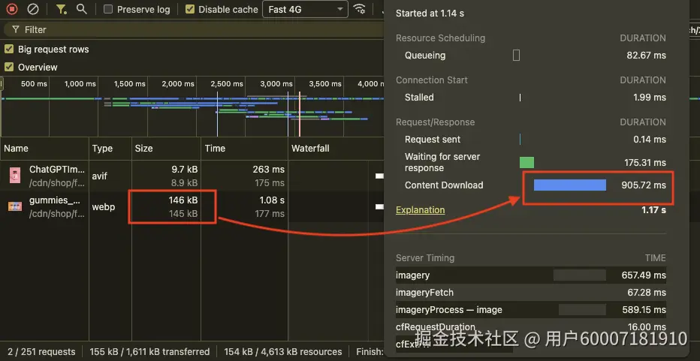The height and width of the screenshot is (361, 700).
Task: Click the 3,500 ms overview timeline marker
Action: click(325, 84)
